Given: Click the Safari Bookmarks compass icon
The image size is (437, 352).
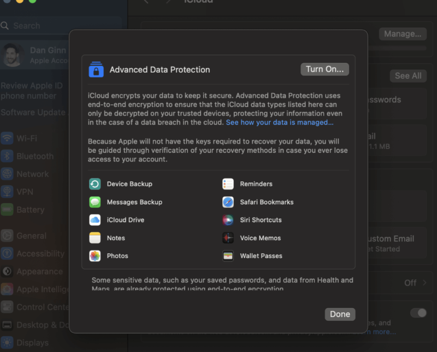Looking at the screenshot, I should (228, 202).
